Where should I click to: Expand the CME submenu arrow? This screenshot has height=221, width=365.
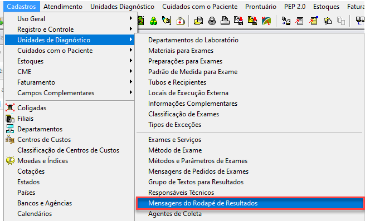(x=131, y=71)
